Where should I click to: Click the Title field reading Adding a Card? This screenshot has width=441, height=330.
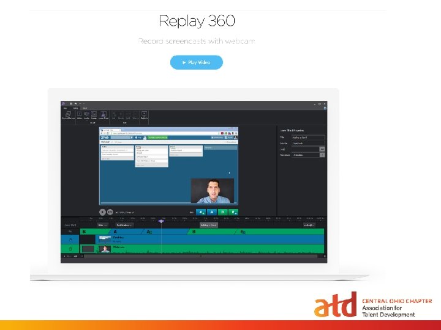(308, 137)
